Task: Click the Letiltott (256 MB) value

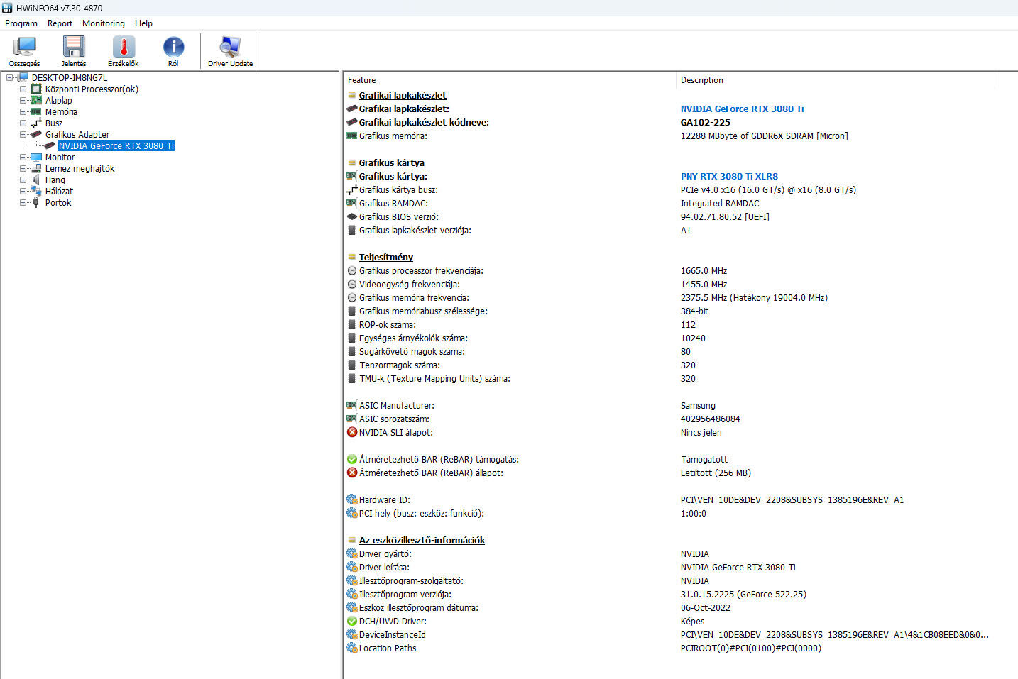Action: point(716,473)
